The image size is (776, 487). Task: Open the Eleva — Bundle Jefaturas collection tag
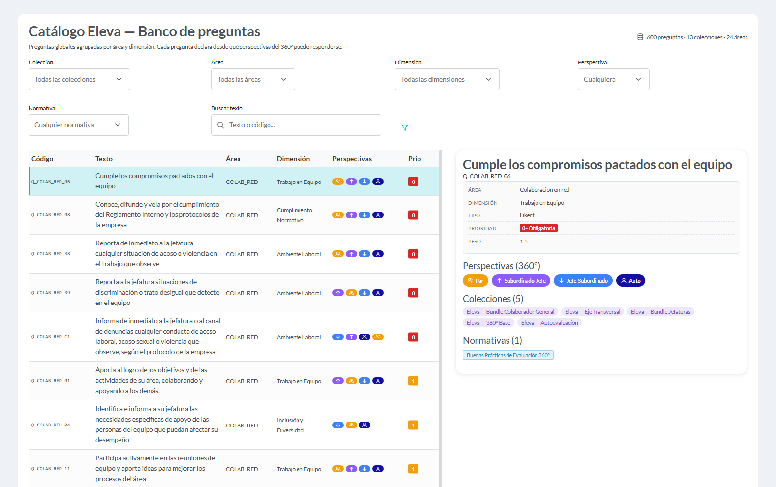pyautogui.click(x=660, y=312)
